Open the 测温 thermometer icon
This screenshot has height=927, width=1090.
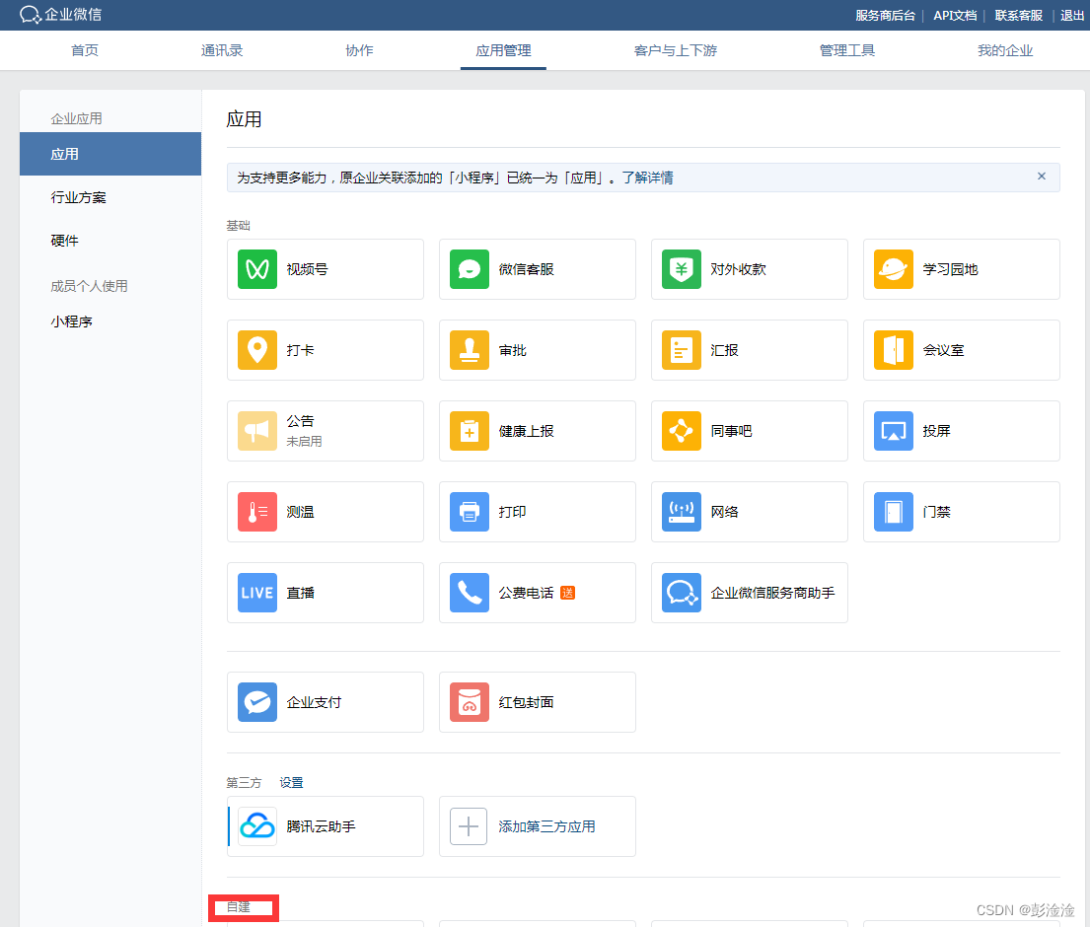257,512
